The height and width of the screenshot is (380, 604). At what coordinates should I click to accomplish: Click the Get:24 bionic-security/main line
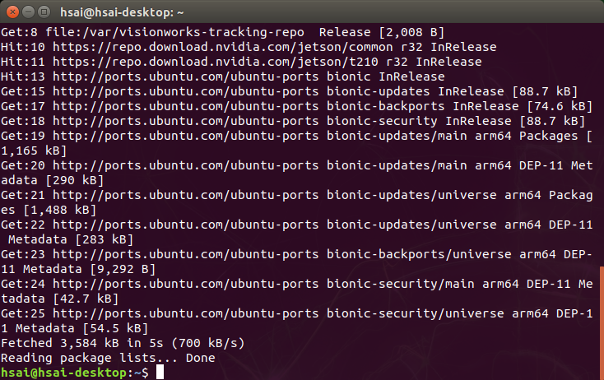pos(296,284)
